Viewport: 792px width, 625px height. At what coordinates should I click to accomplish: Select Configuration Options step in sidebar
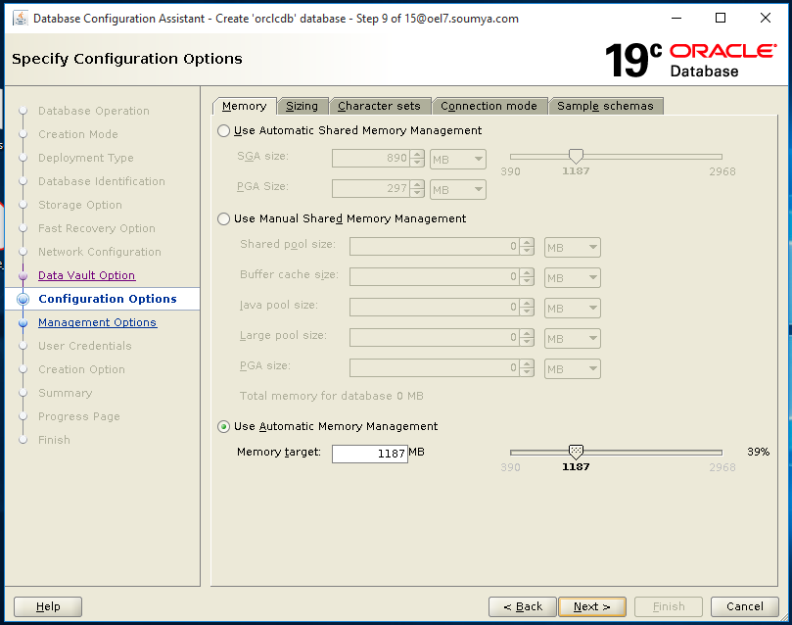point(108,299)
